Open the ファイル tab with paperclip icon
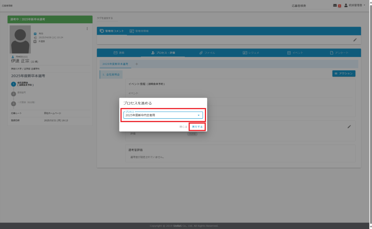 (x=207, y=53)
